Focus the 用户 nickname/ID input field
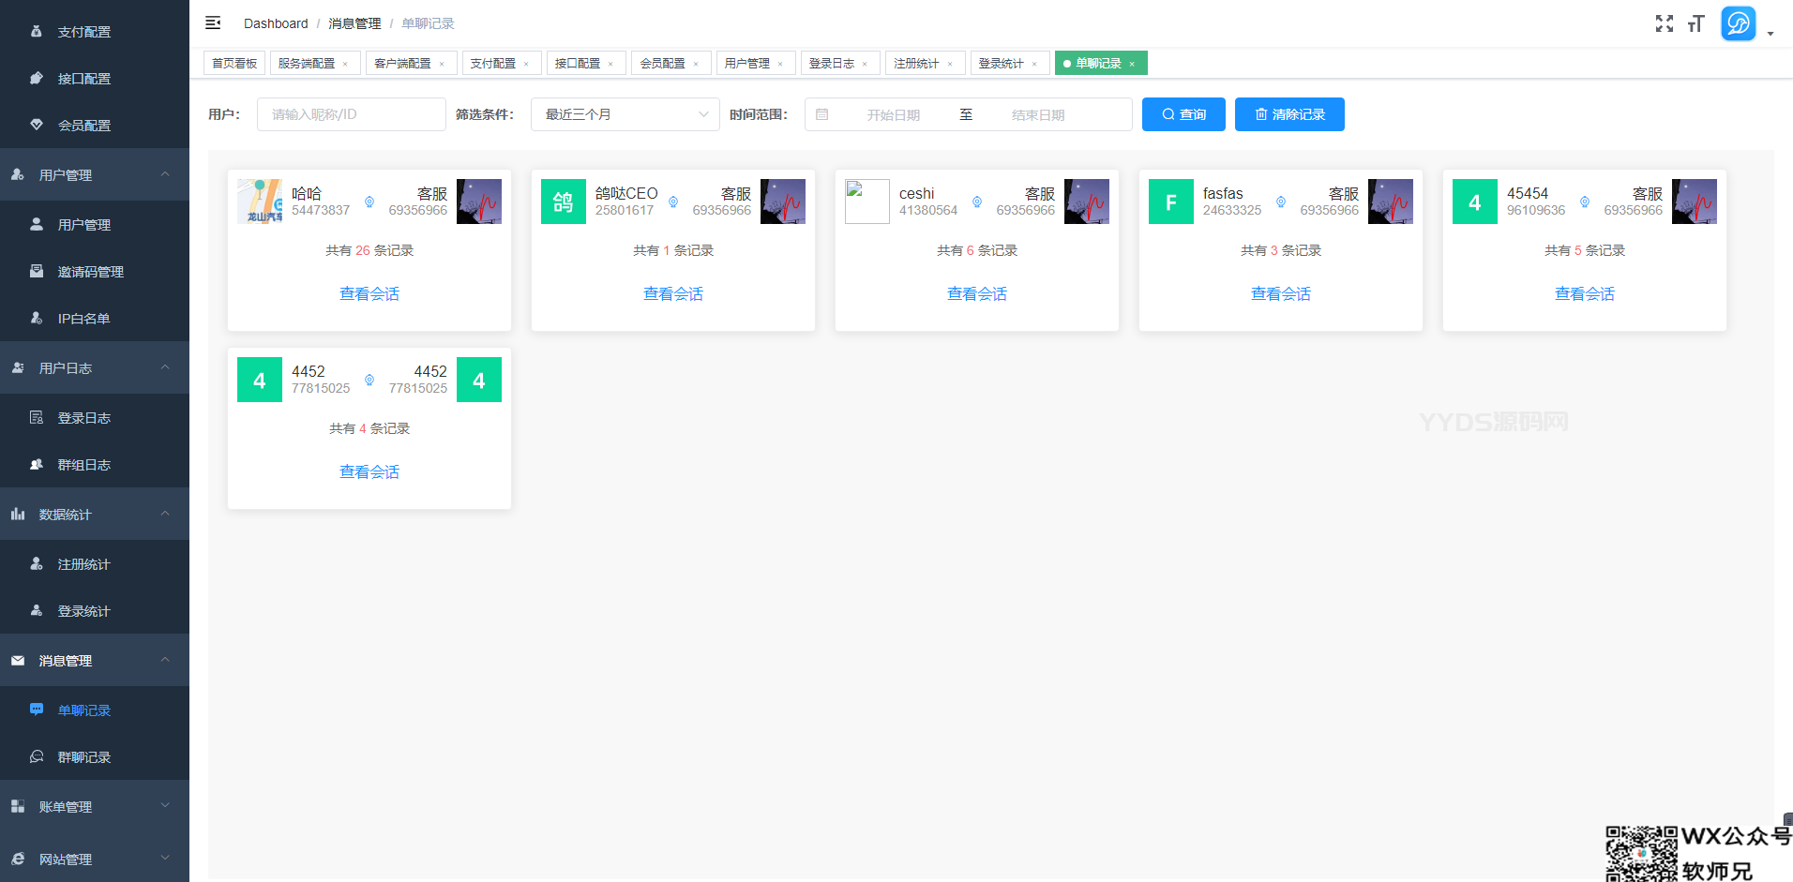 352,114
